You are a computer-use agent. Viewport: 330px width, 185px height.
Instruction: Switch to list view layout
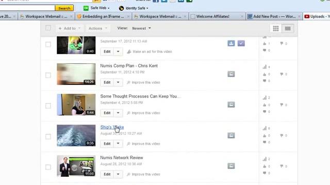point(288,28)
